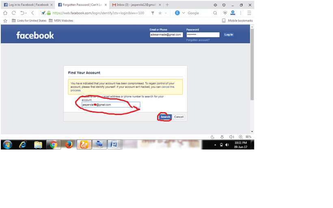Open the search engine chevron dropdown
This screenshot has width=333, height=208.
click(x=184, y=13)
